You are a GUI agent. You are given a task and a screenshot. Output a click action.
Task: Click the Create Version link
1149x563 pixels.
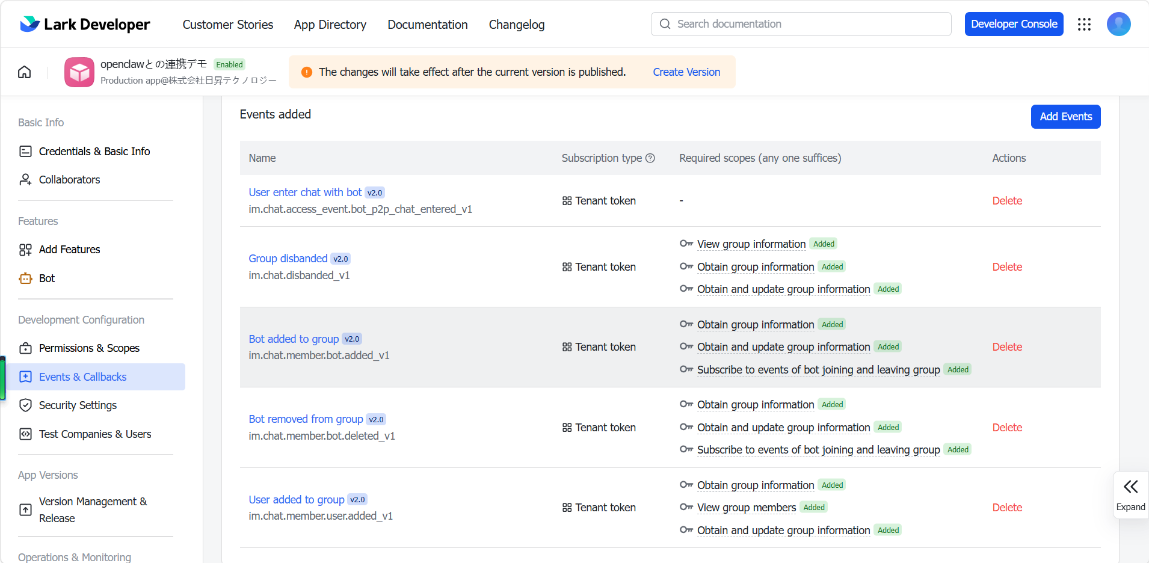pyautogui.click(x=686, y=72)
